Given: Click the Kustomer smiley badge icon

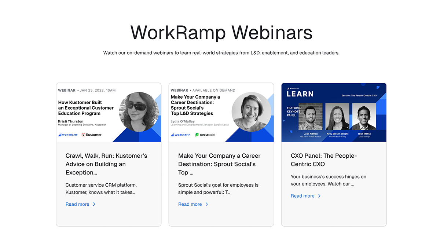Looking at the screenshot, I should (x=83, y=135).
